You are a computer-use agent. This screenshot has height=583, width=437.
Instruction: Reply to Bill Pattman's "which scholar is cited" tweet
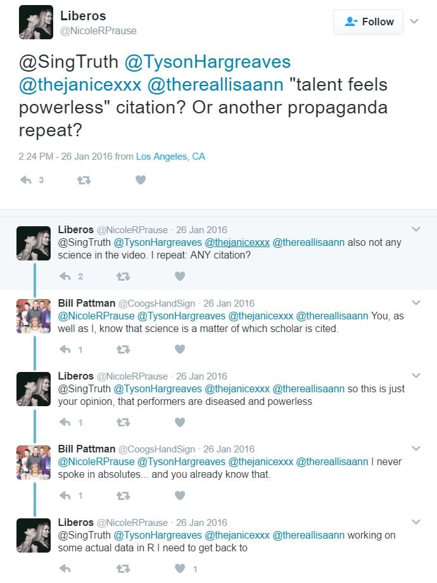pyautogui.click(x=64, y=349)
